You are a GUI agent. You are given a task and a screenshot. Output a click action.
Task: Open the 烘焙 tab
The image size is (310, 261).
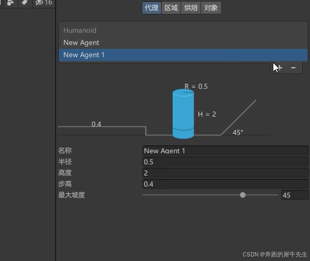[x=191, y=8]
